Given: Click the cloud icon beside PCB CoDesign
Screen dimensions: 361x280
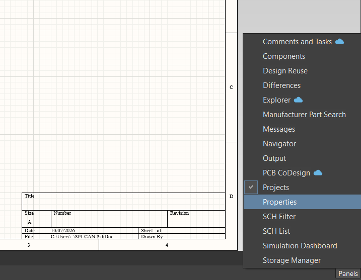Looking at the screenshot, I should click(x=318, y=172).
